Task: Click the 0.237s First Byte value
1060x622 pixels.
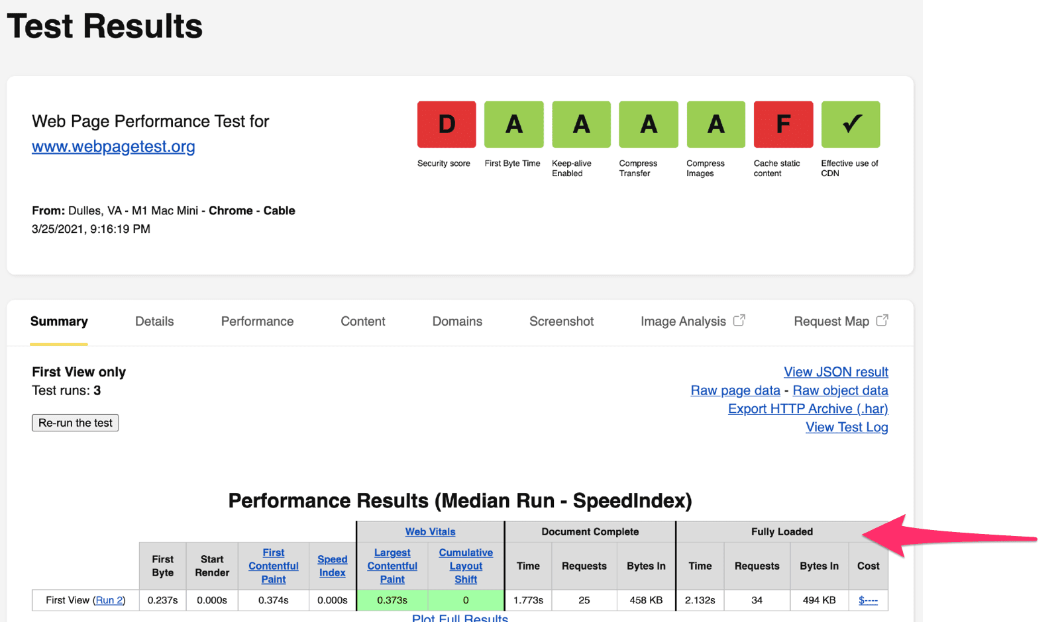Action: click(x=163, y=600)
